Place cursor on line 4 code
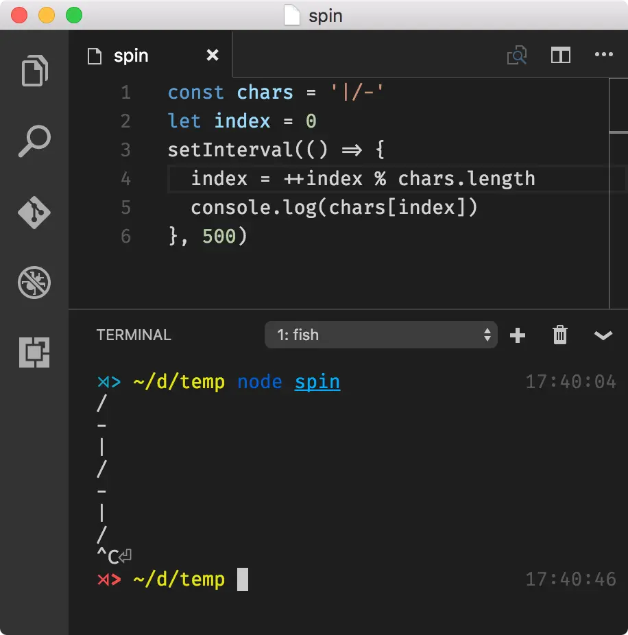This screenshot has width=628, height=635. pyautogui.click(x=363, y=178)
